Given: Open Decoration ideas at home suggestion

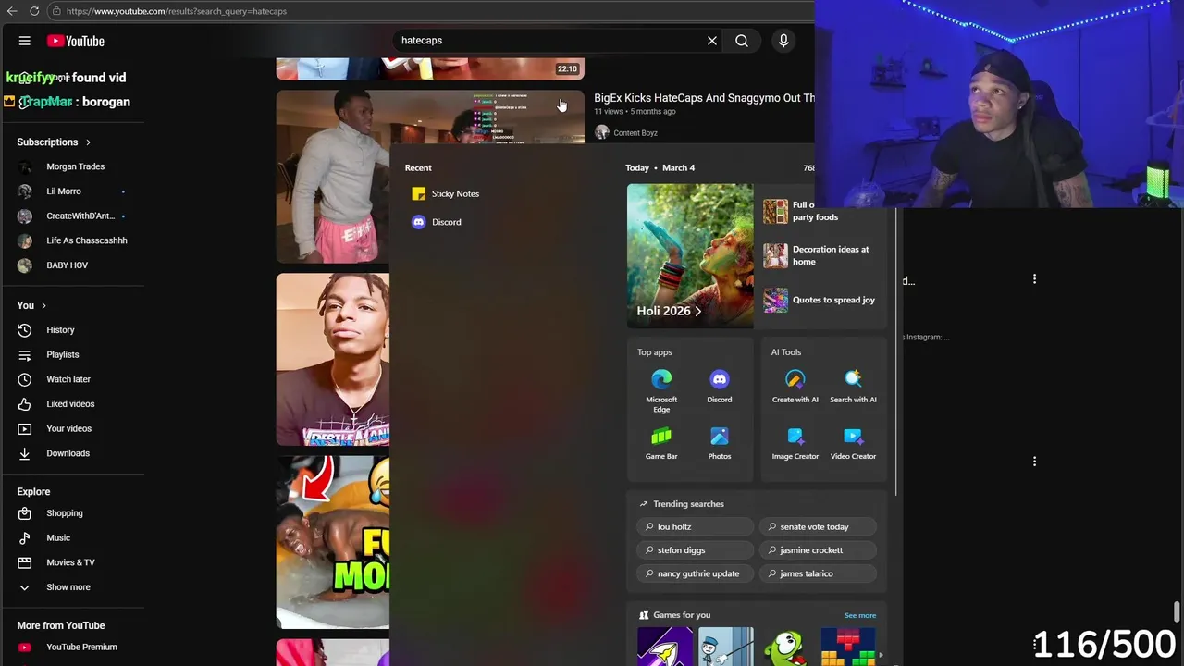Looking at the screenshot, I should coord(816,255).
